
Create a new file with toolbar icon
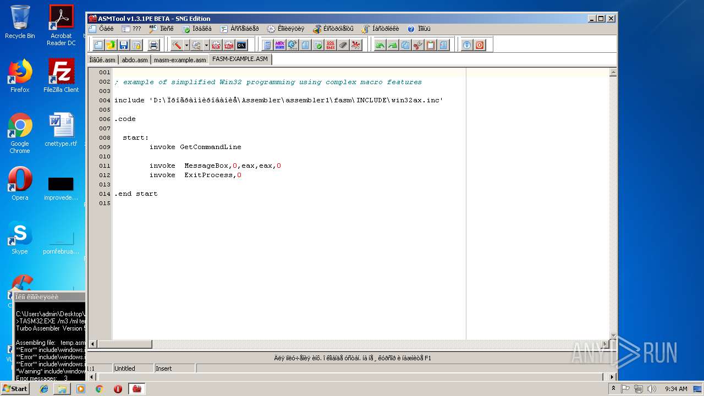click(98, 45)
